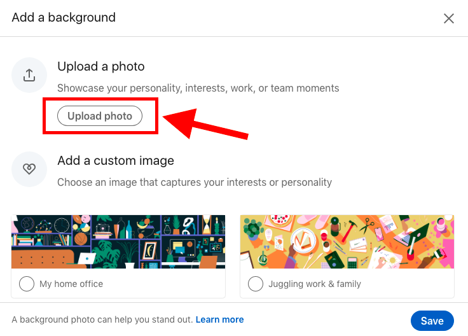Click the background photo tip text in footer

[102, 319]
